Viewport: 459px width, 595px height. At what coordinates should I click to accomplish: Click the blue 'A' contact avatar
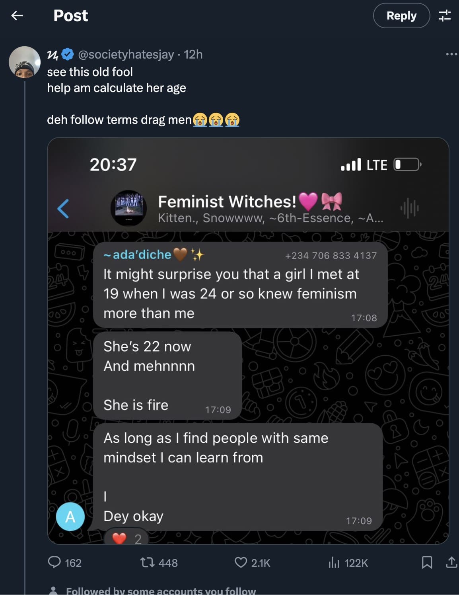pos(70,517)
